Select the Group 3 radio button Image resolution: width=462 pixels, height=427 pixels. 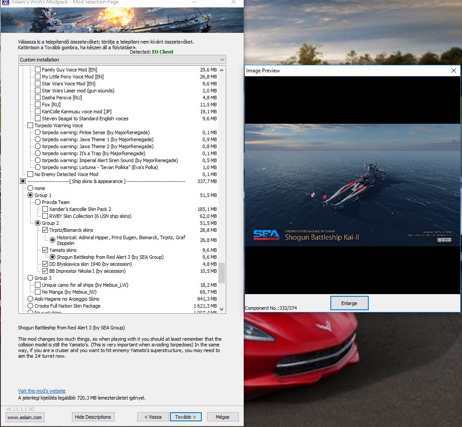click(x=31, y=278)
